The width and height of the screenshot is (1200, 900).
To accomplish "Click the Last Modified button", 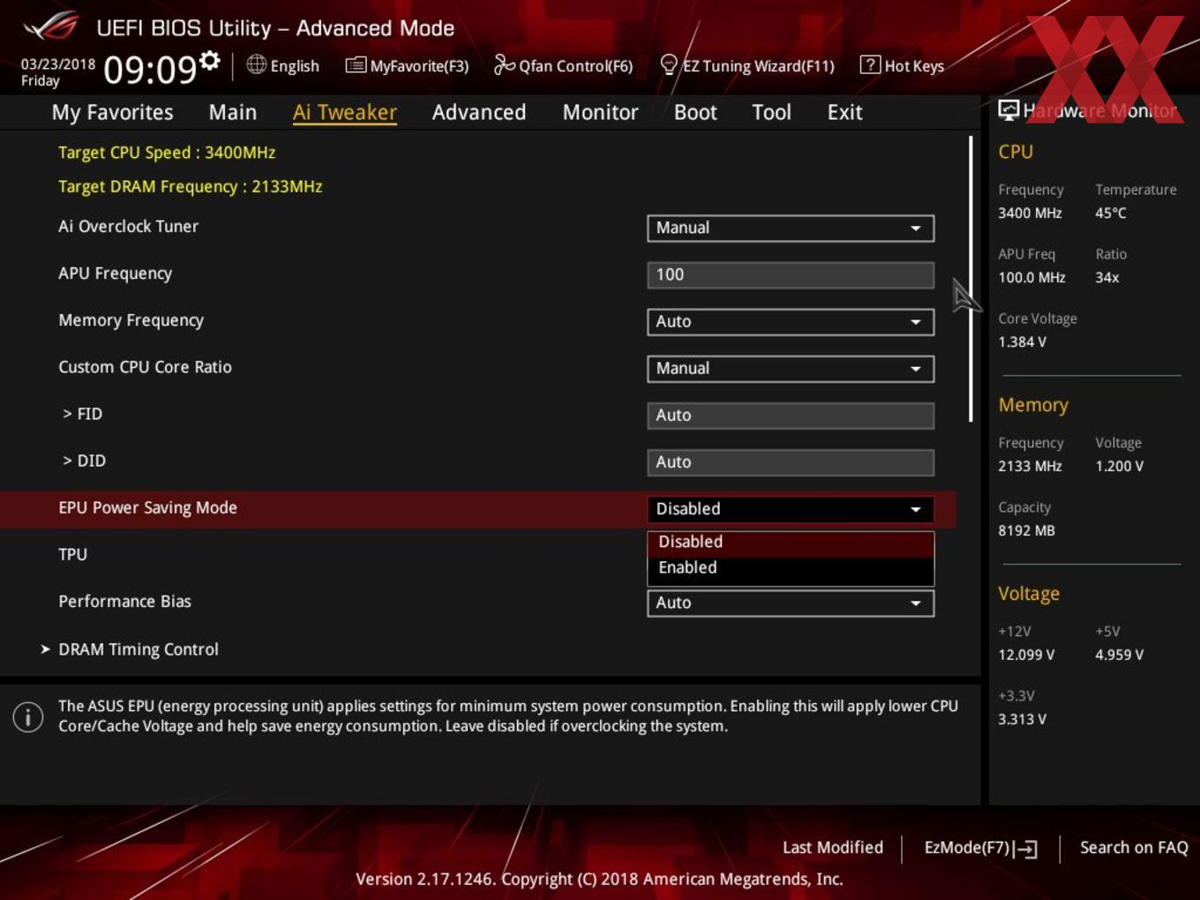I will [833, 847].
